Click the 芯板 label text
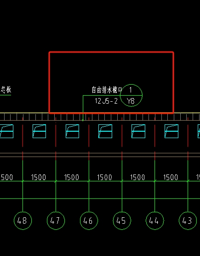Viewport: 200px width, 256px height. [6, 90]
